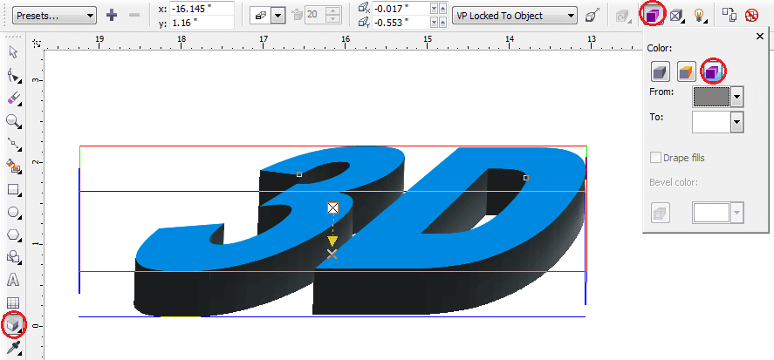Screen dimensions: 774x360
Task: Click Copy Extrusion Properties icon
Action: (729, 16)
